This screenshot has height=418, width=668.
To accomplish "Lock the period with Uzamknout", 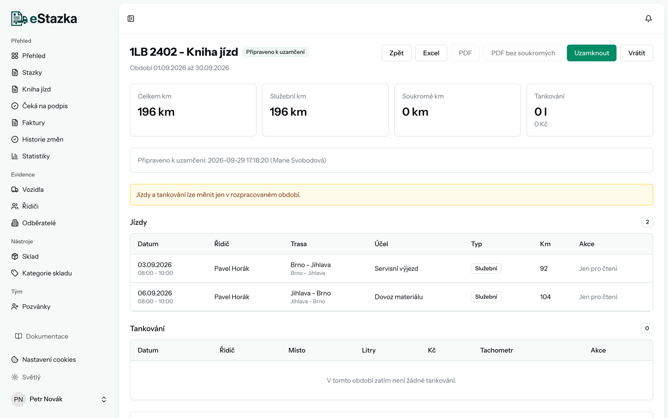I will 592,53.
